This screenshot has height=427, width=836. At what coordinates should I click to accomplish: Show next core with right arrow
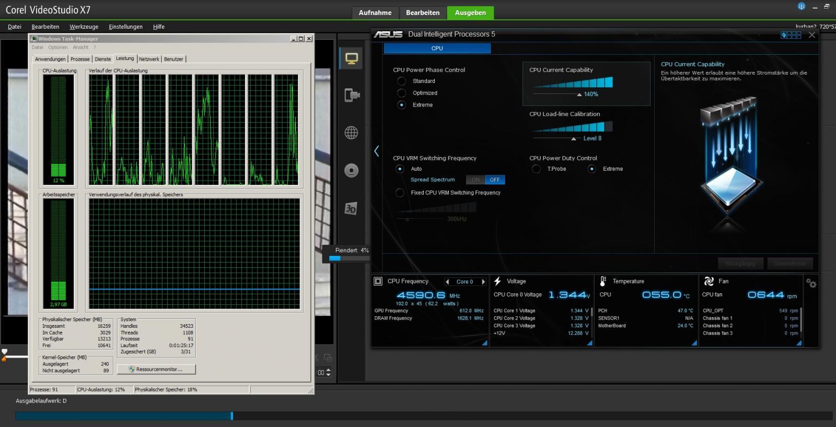[483, 282]
